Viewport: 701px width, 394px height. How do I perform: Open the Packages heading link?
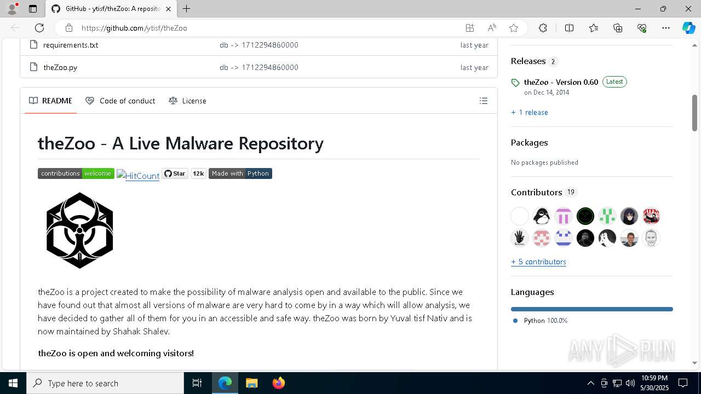[x=529, y=142]
